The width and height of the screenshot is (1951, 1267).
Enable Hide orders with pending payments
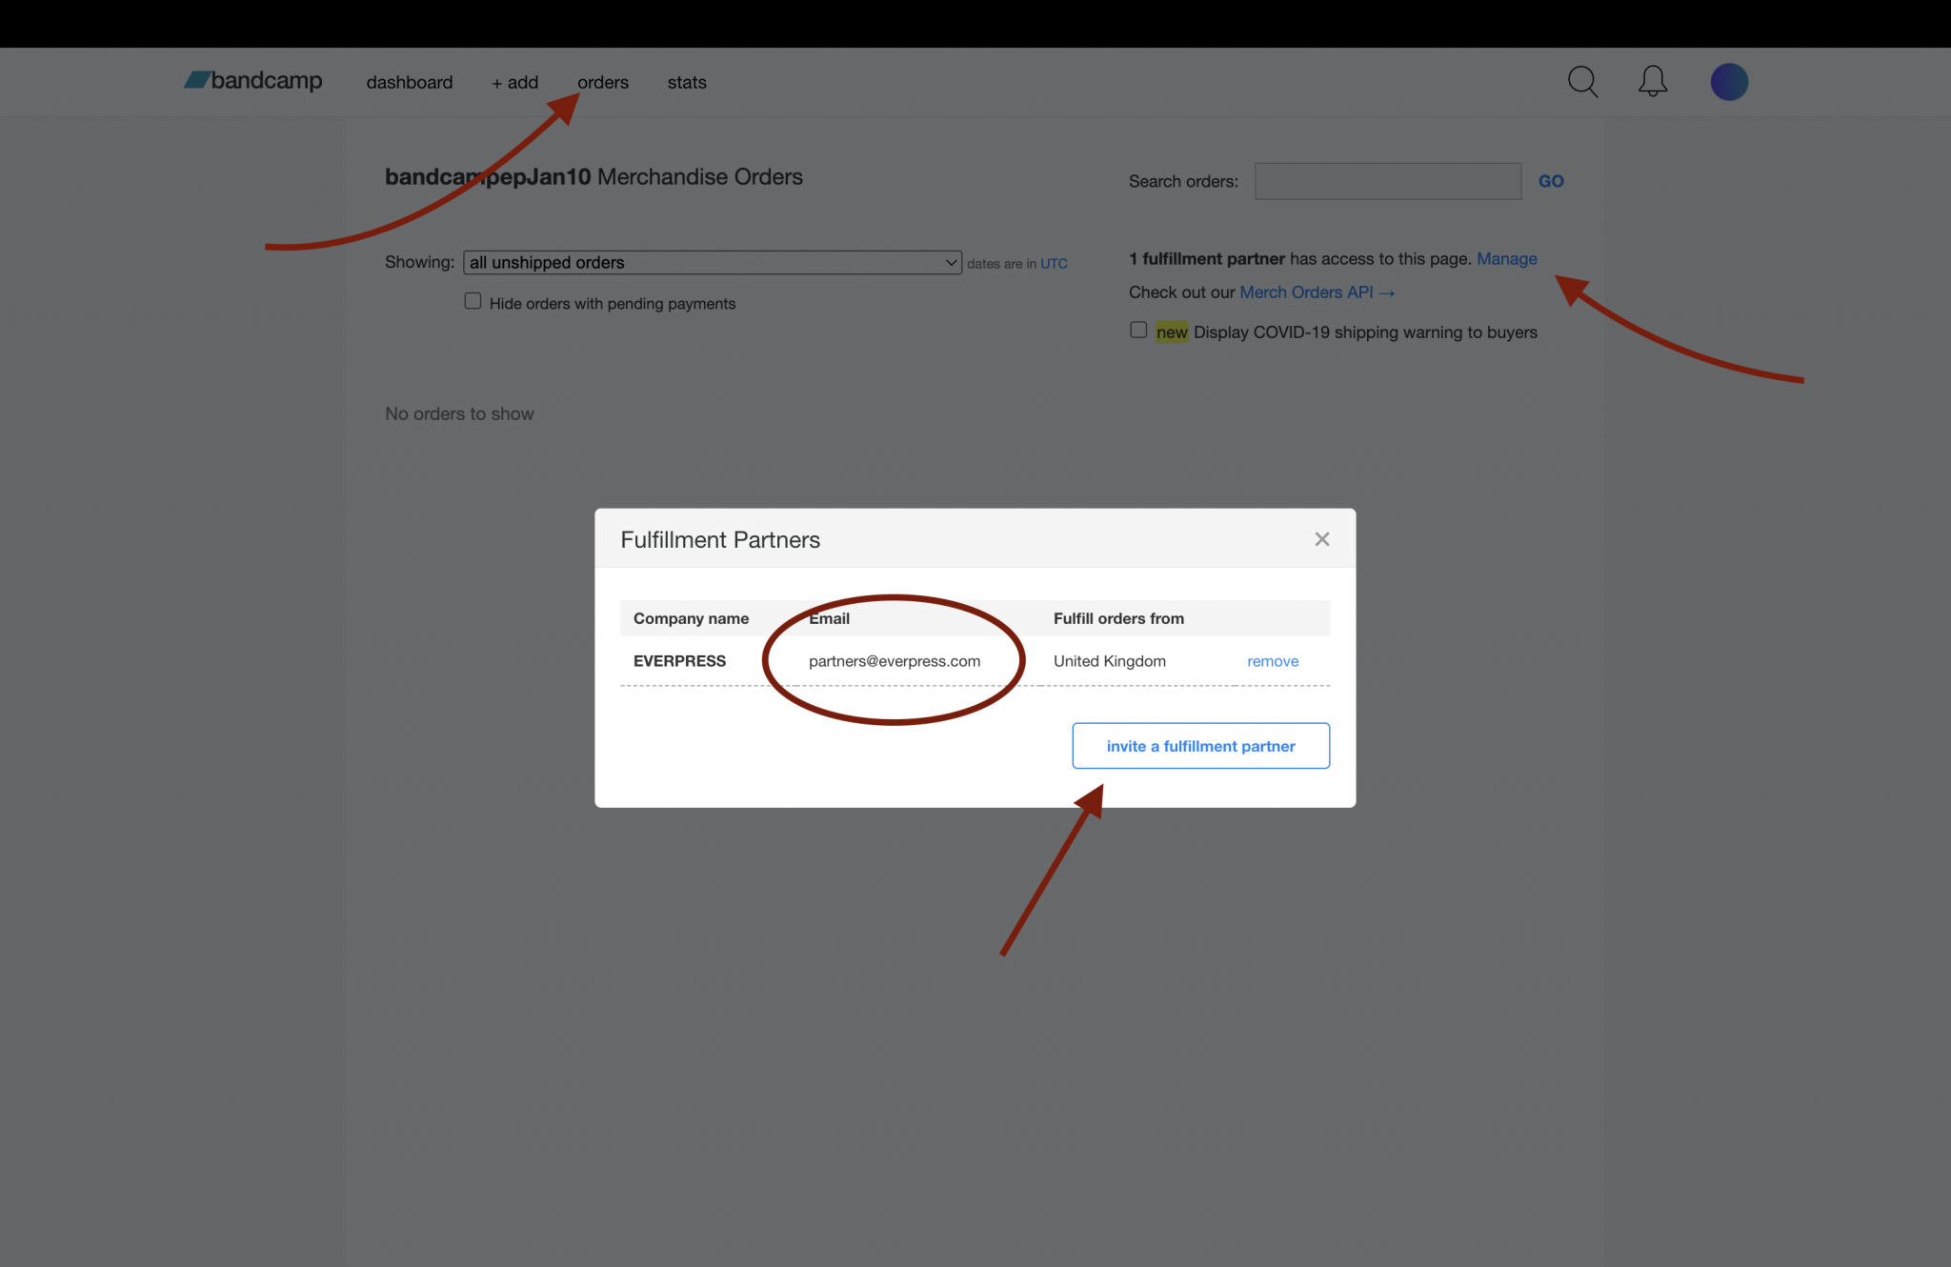tap(473, 300)
